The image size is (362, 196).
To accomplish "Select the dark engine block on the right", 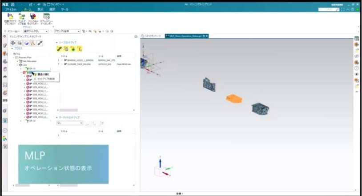I will pos(260,109).
